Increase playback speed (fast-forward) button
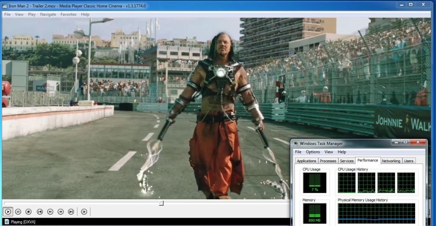Viewport: 436px width, 226px height. [x=60, y=212]
